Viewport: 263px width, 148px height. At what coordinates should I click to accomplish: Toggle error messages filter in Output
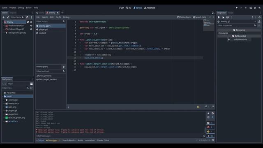pyautogui.click(x=210, y=127)
